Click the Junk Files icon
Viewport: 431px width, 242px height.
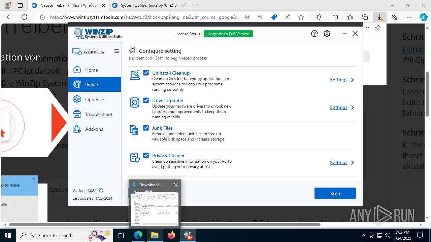(134, 130)
